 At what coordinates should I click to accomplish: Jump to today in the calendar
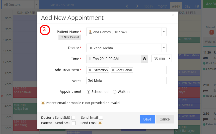coord(149,6)
